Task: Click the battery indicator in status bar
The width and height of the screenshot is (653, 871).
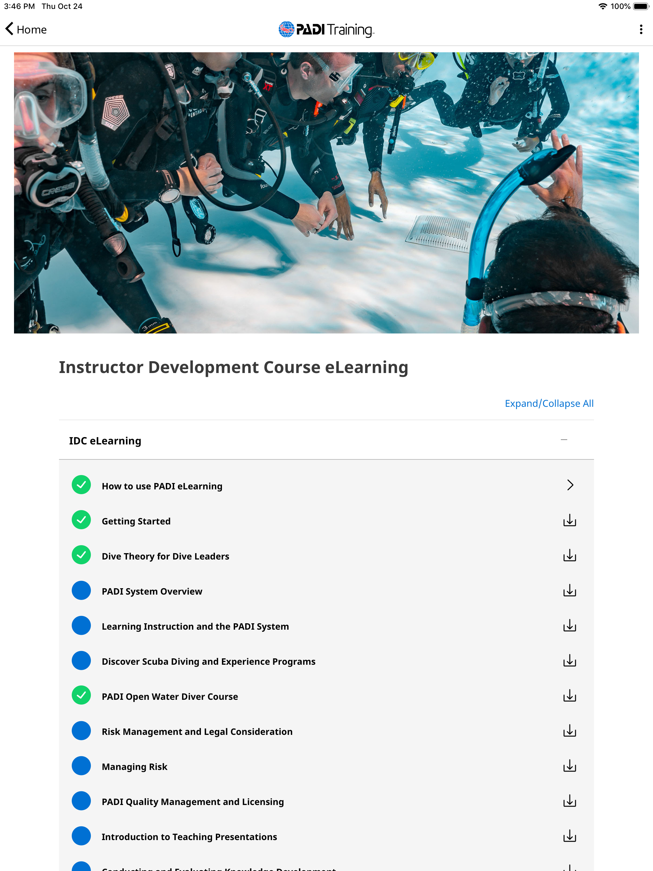Action: pos(641,6)
